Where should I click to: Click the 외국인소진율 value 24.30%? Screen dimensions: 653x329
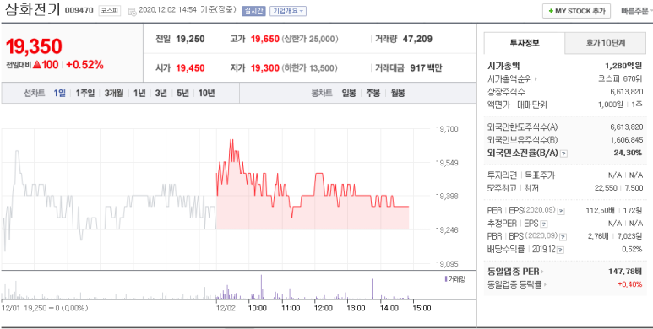[x=628, y=153]
